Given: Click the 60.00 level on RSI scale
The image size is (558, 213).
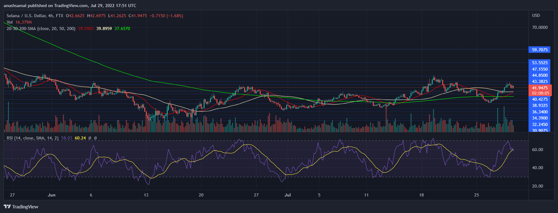Looking at the screenshot, I should pos(537,150).
